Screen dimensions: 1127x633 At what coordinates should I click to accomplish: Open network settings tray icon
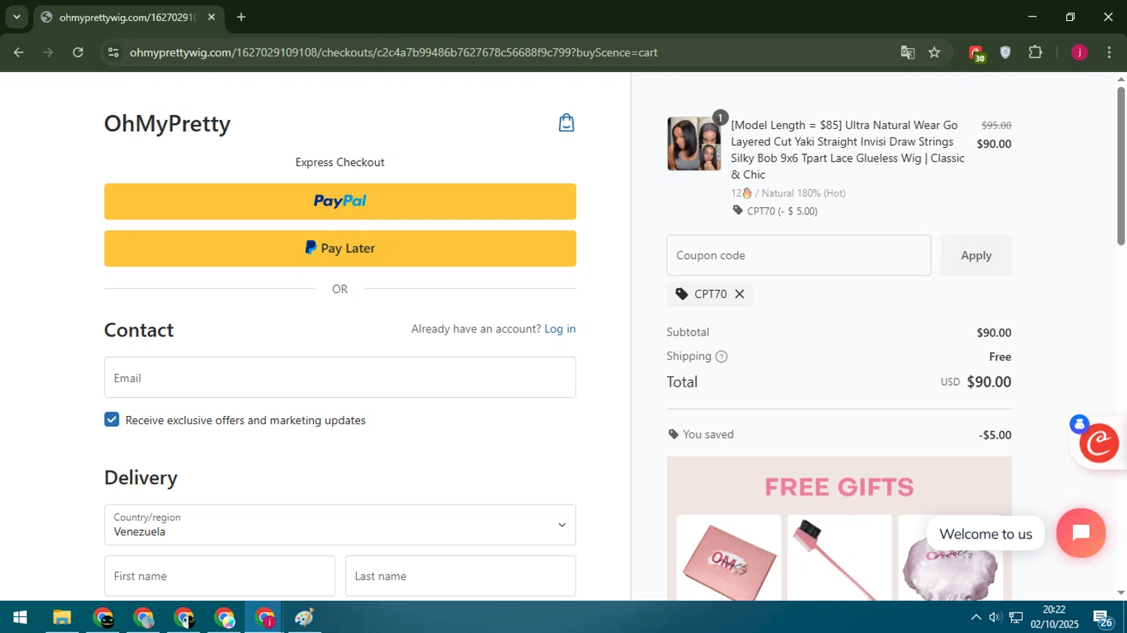click(x=1016, y=617)
